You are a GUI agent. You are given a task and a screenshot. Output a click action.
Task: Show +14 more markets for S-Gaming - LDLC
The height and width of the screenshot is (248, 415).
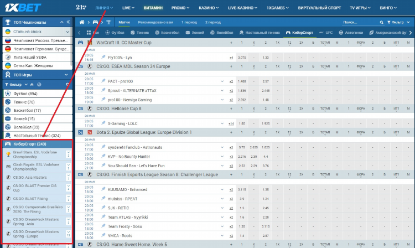pyautogui.click(x=231, y=123)
